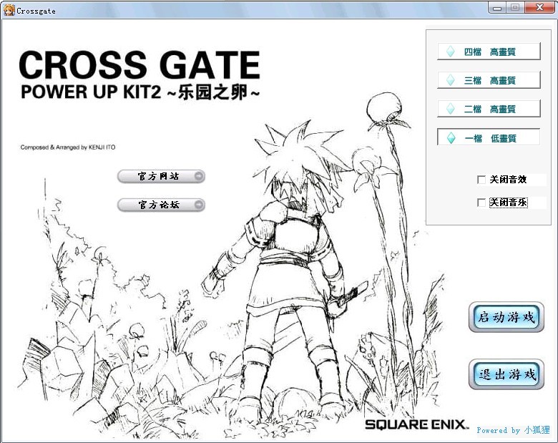Screen dimensions: 558x443
Task: Click the diamond icon on 三檔 高畫質
Action: pos(450,80)
